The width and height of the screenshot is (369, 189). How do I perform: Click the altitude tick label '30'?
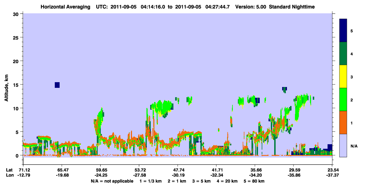pos(16,14)
